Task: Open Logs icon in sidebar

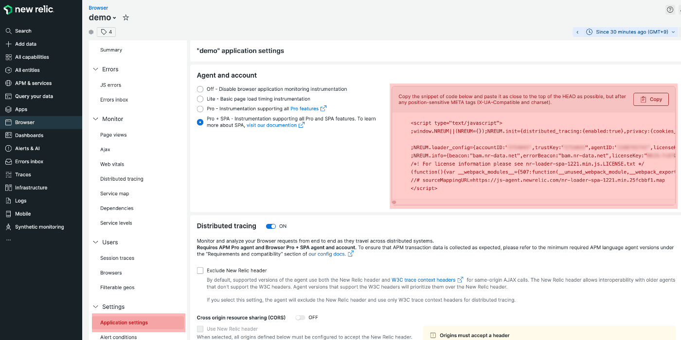Action: click(x=8, y=201)
